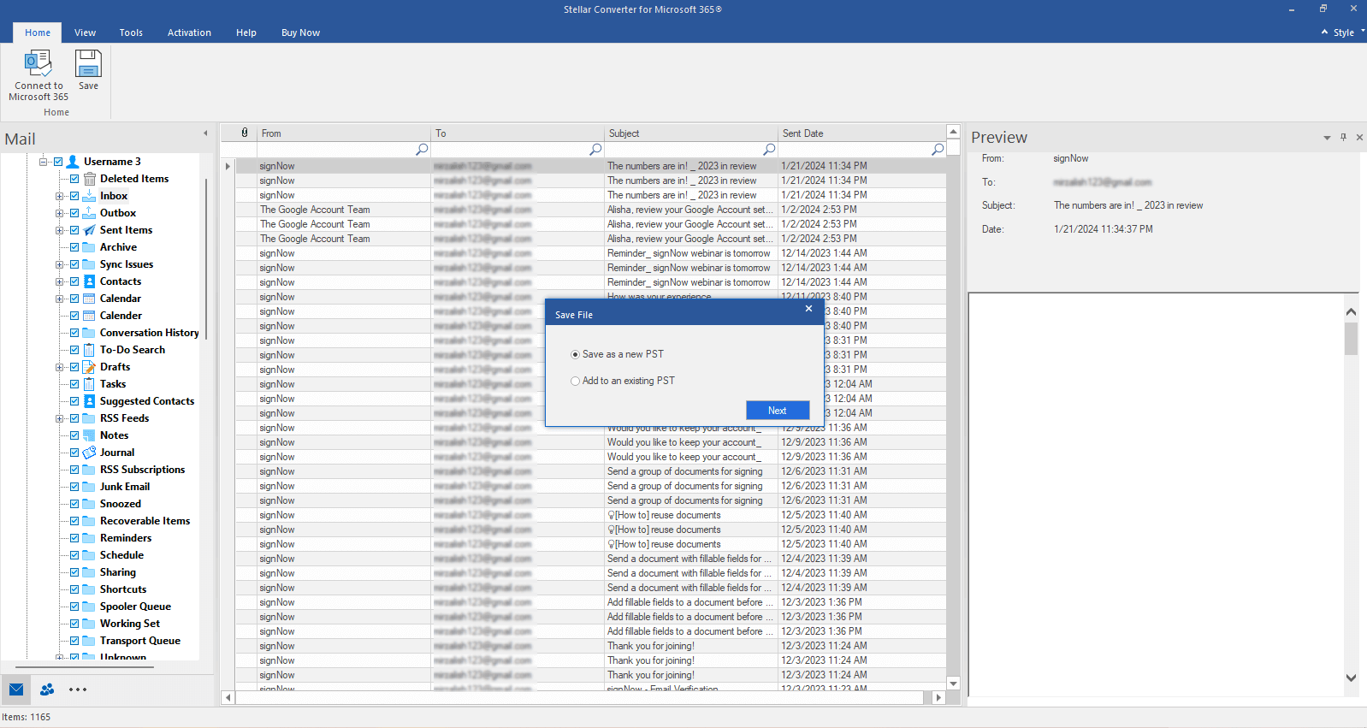Expand the Contacts tree node

60,281
